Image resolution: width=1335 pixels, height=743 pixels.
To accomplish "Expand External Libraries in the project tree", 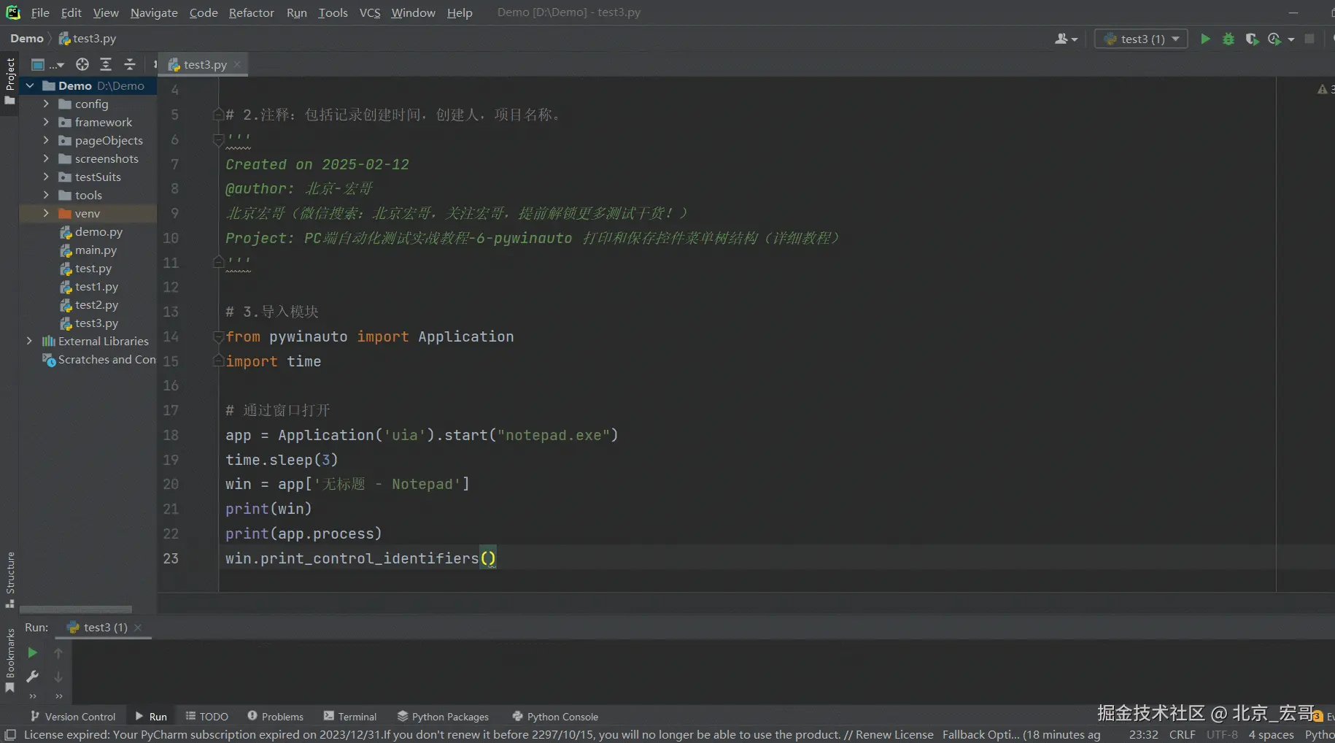I will pyautogui.click(x=30, y=341).
